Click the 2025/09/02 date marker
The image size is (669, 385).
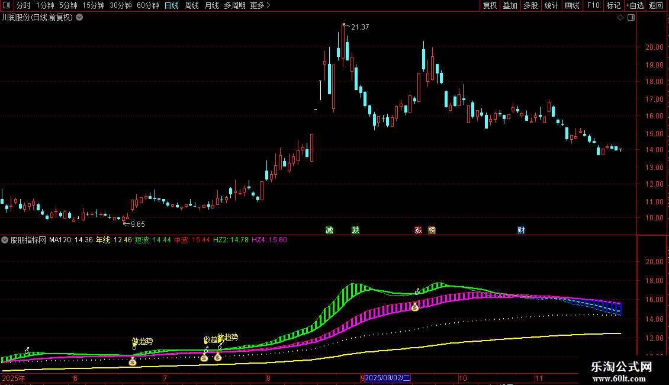[387, 378]
